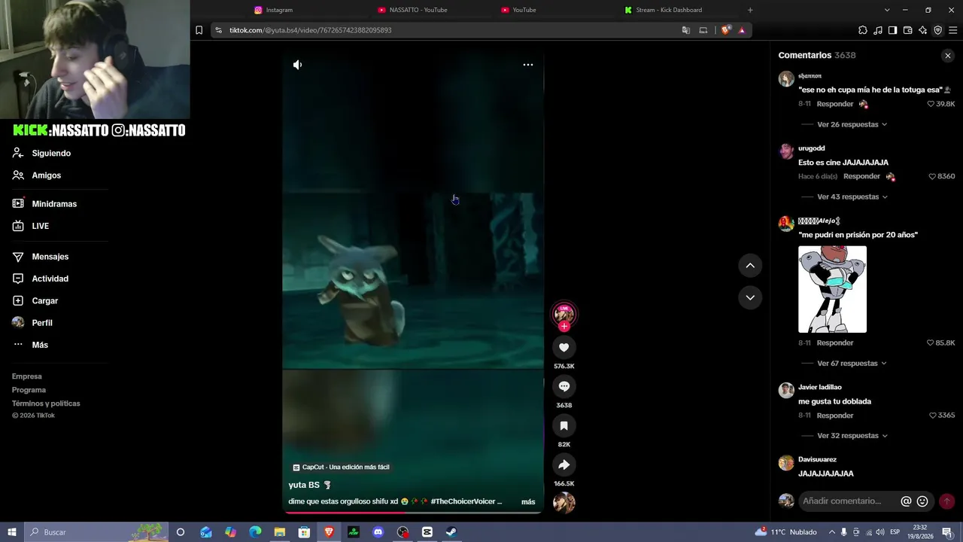Open 'Términos y políticas' footer link
Image resolution: width=963 pixels, height=542 pixels.
click(x=46, y=403)
